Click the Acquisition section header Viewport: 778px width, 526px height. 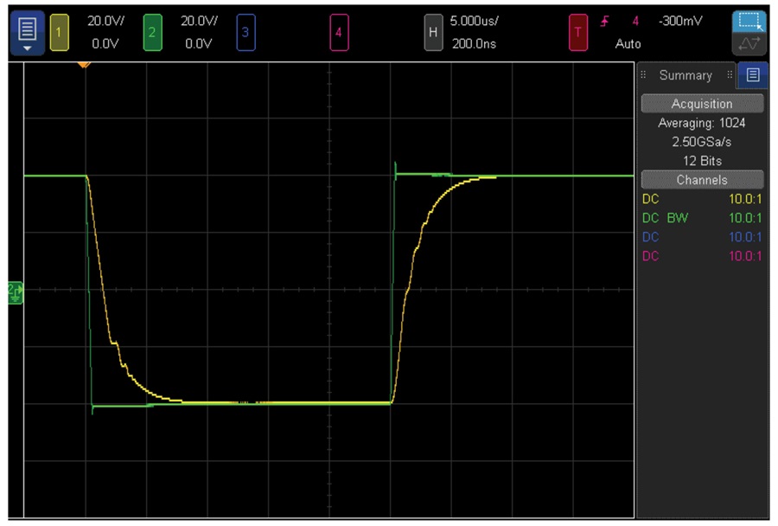702,103
